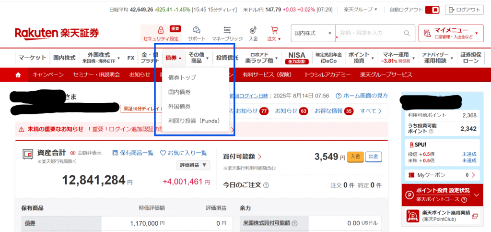Screen dimensions: 491x232
Task: Open お知らせ with 63 badge
Action: [291, 111]
